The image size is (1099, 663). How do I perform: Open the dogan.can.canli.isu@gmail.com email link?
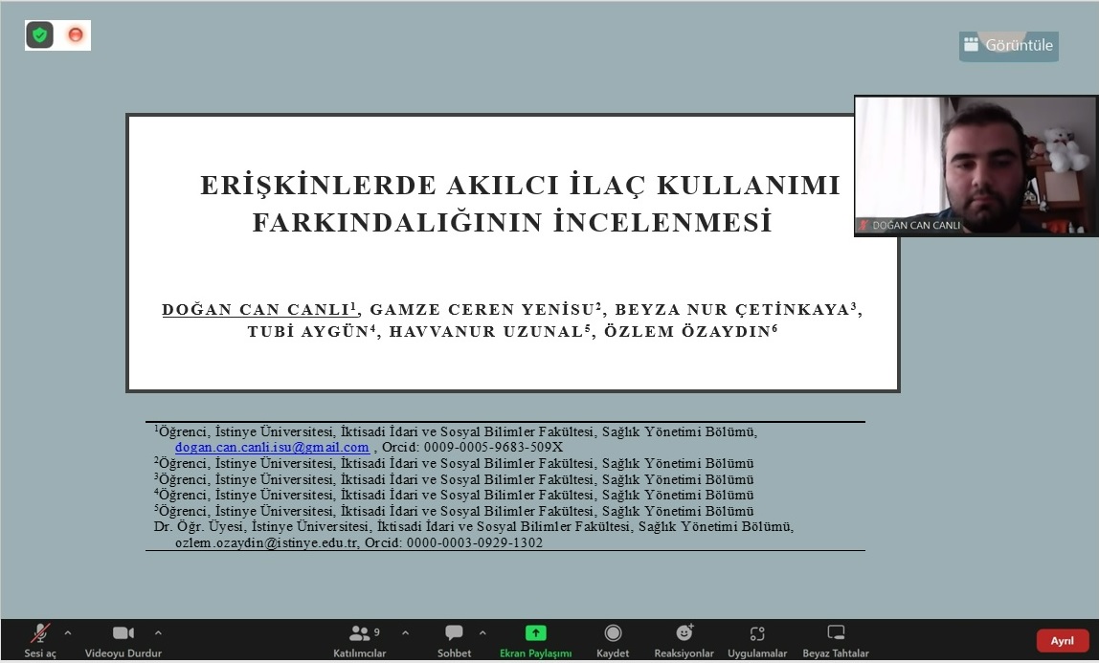click(272, 447)
